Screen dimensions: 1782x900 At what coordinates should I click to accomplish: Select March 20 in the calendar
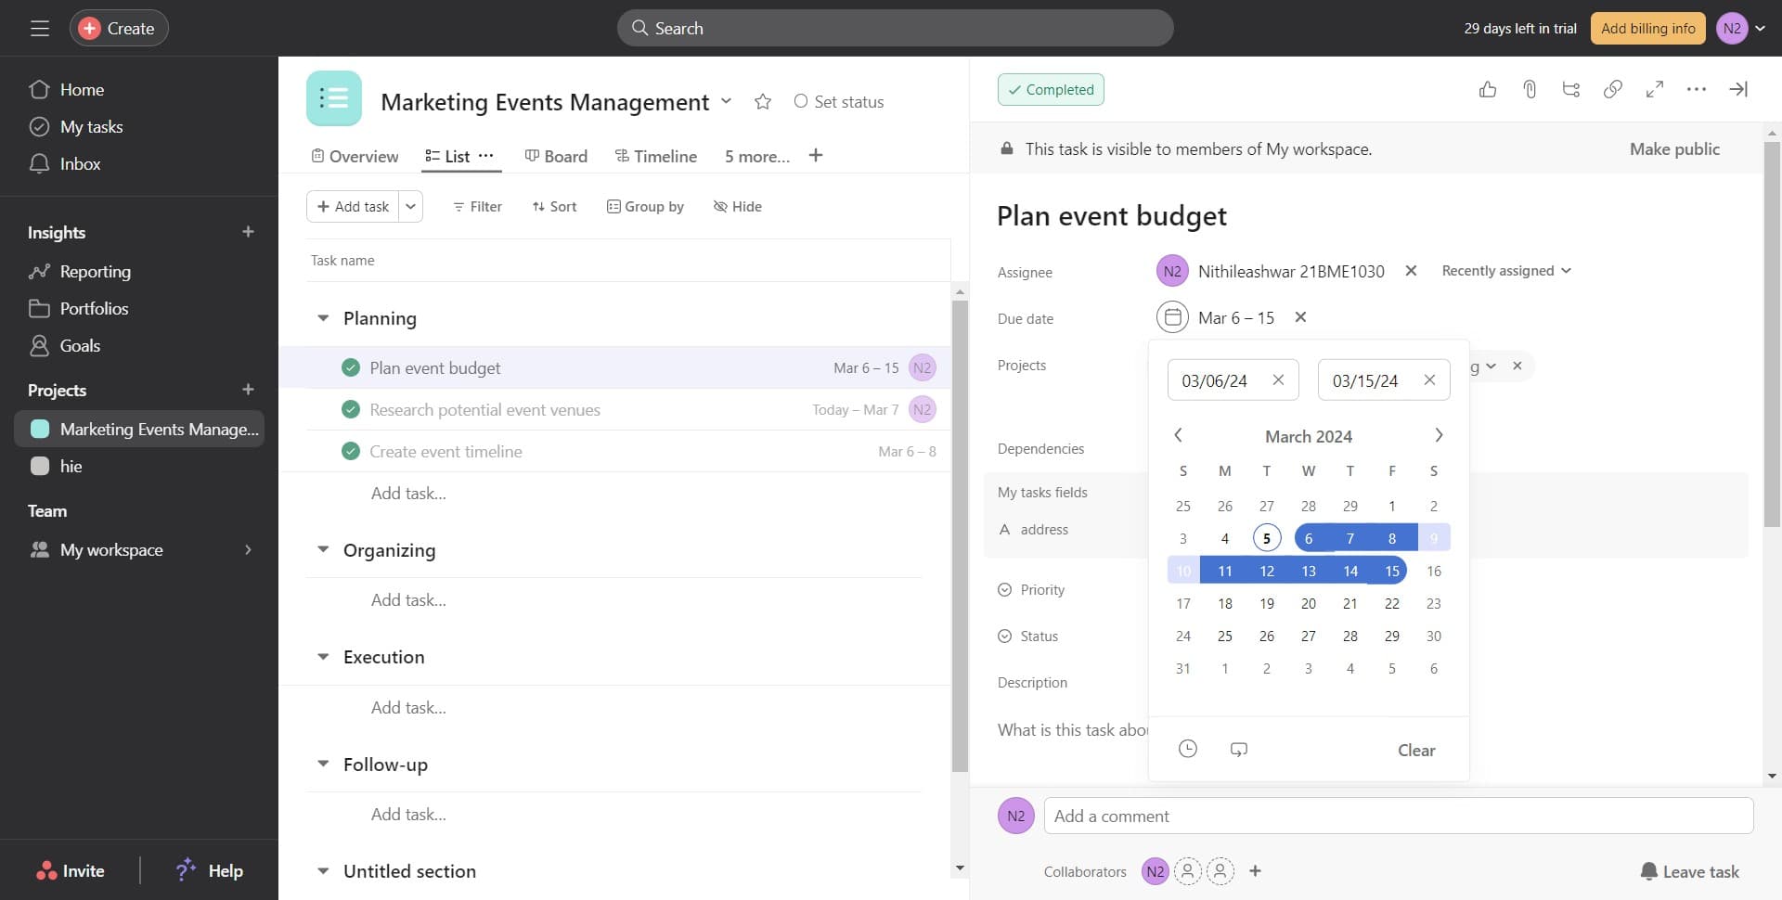click(1309, 603)
